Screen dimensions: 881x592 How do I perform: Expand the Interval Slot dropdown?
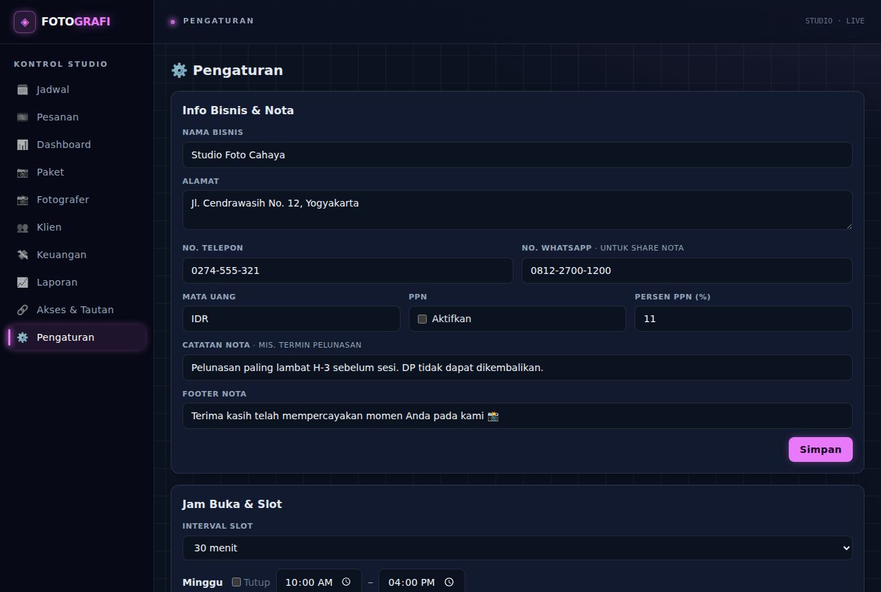518,548
